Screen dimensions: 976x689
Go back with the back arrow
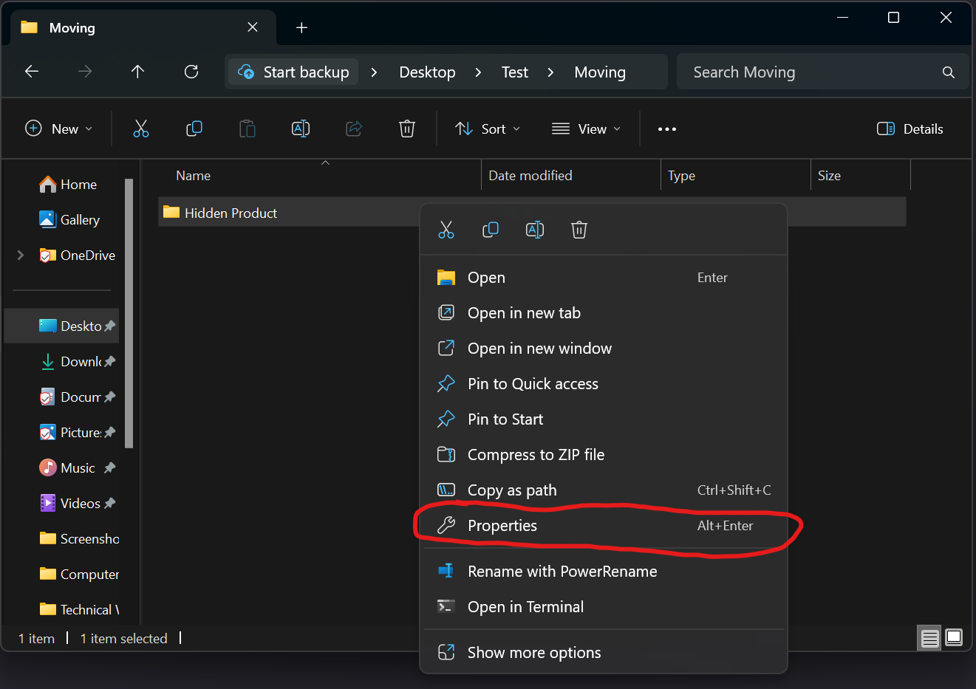pyautogui.click(x=32, y=72)
